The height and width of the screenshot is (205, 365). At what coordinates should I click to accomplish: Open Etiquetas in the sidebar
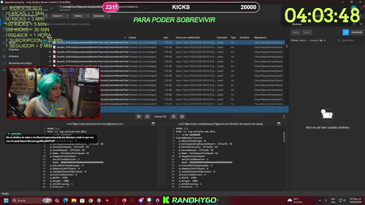pos(14,50)
